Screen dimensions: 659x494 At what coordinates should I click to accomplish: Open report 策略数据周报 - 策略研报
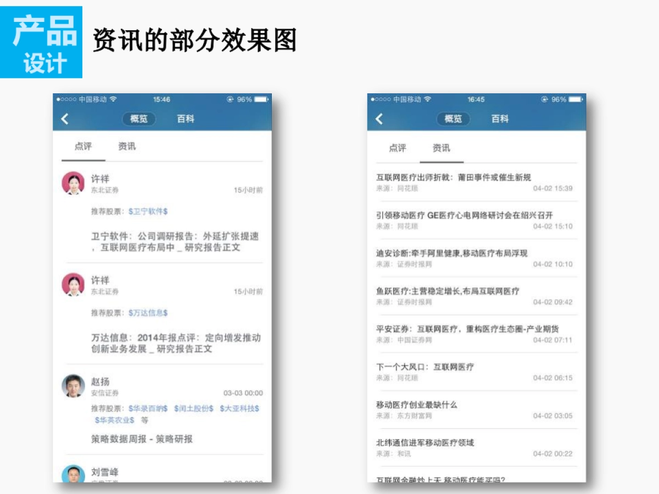142,439
